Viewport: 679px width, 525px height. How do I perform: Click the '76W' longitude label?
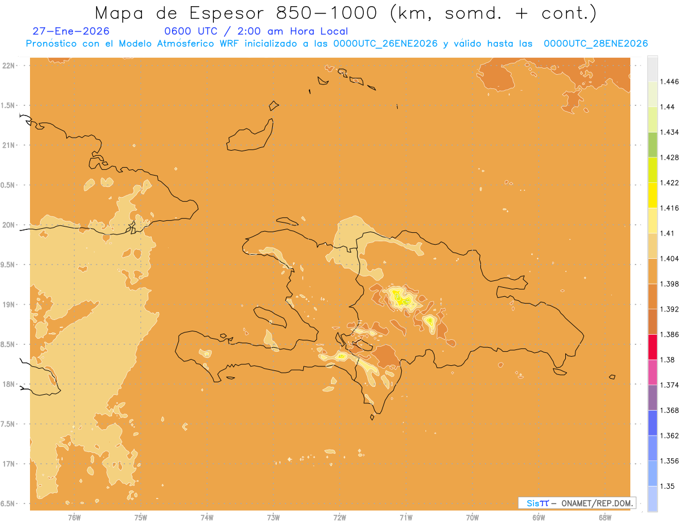tap(74, 518)
